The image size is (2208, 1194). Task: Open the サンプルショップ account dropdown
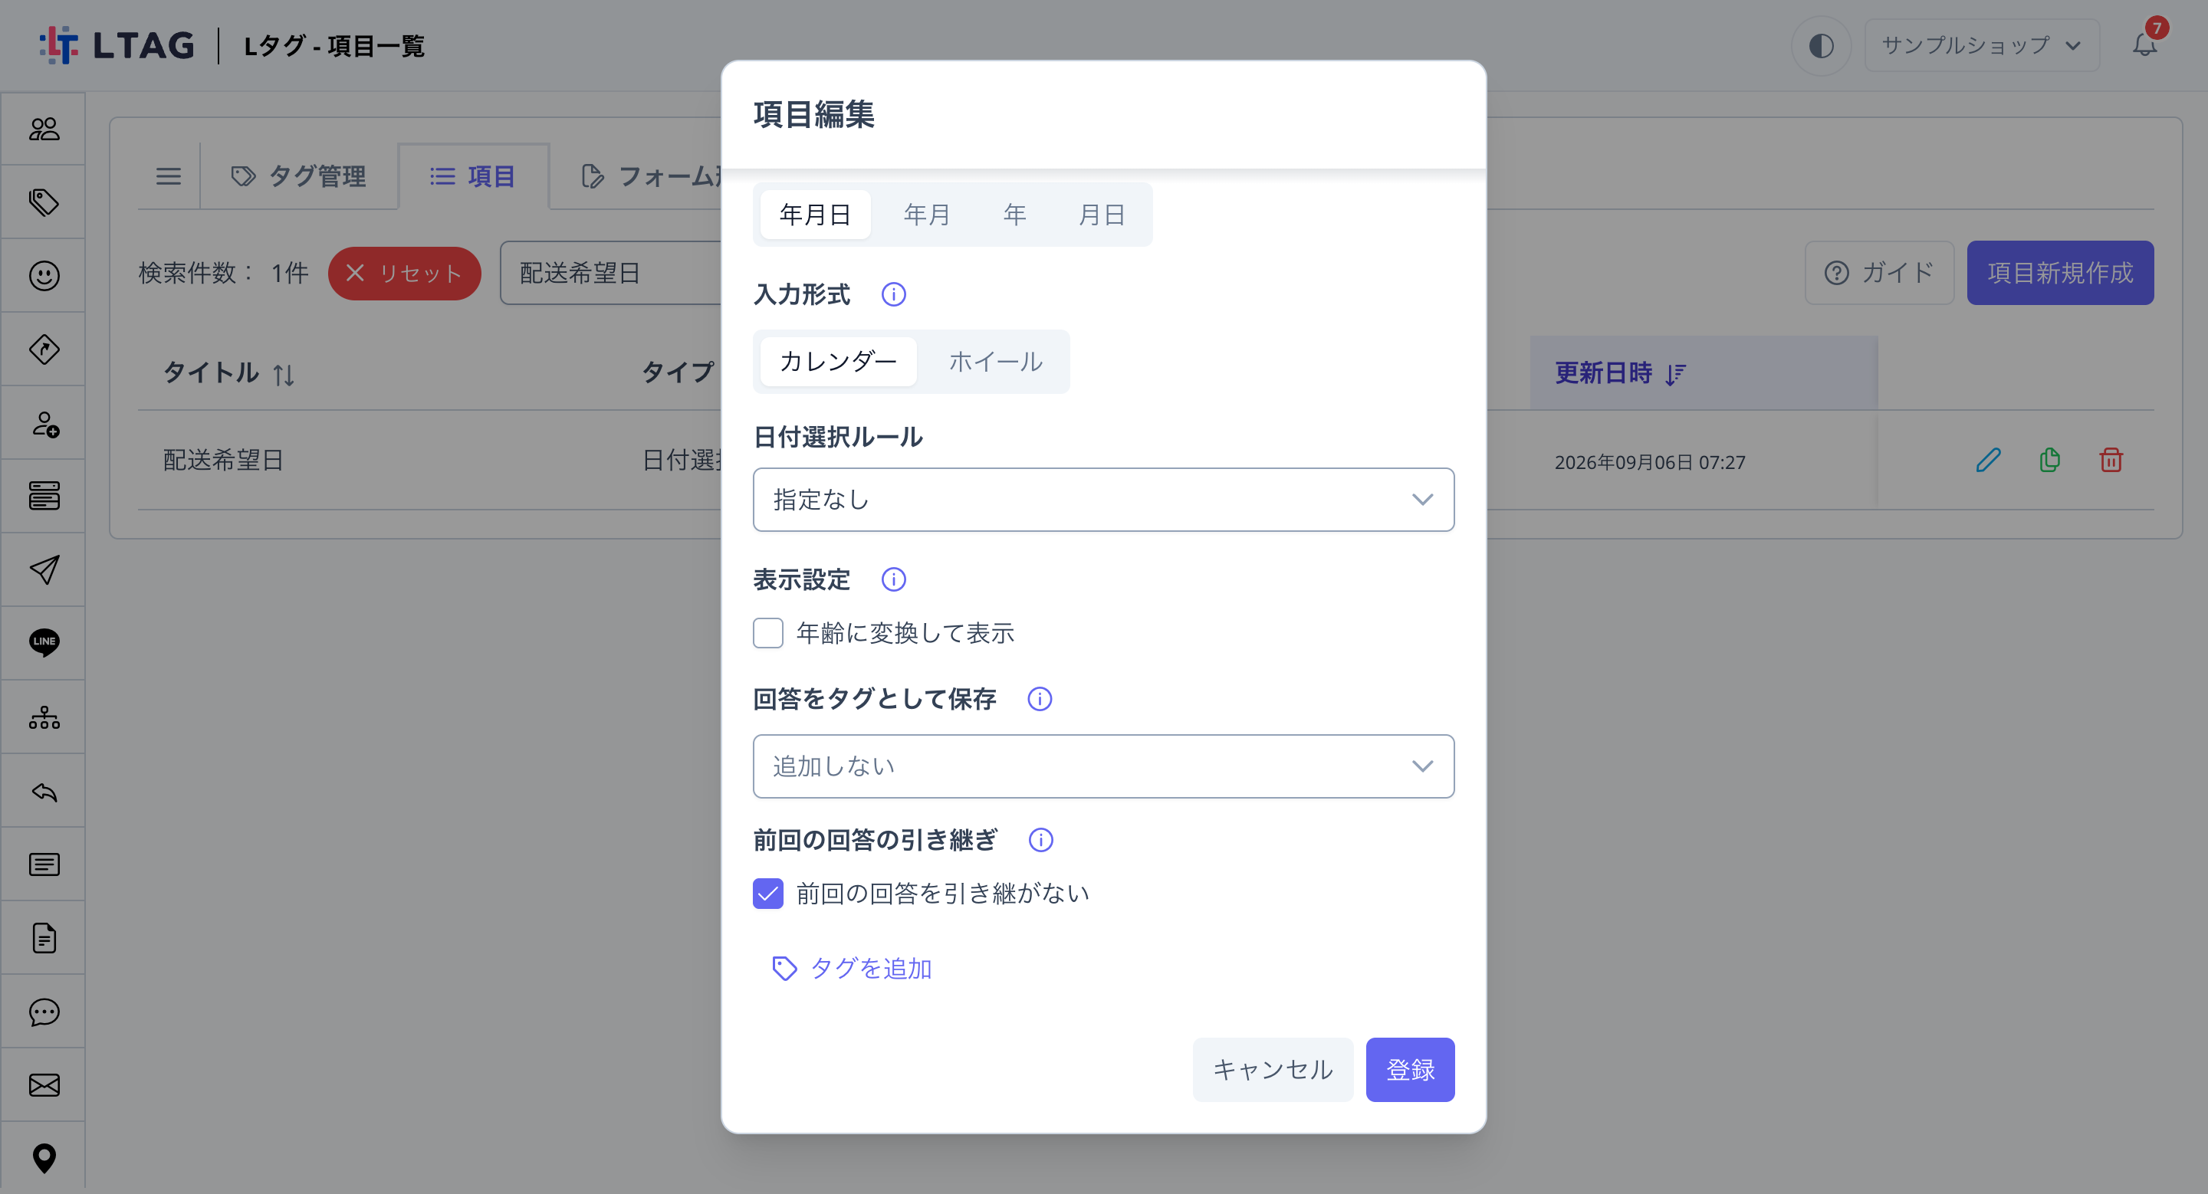click(1982, 45)
